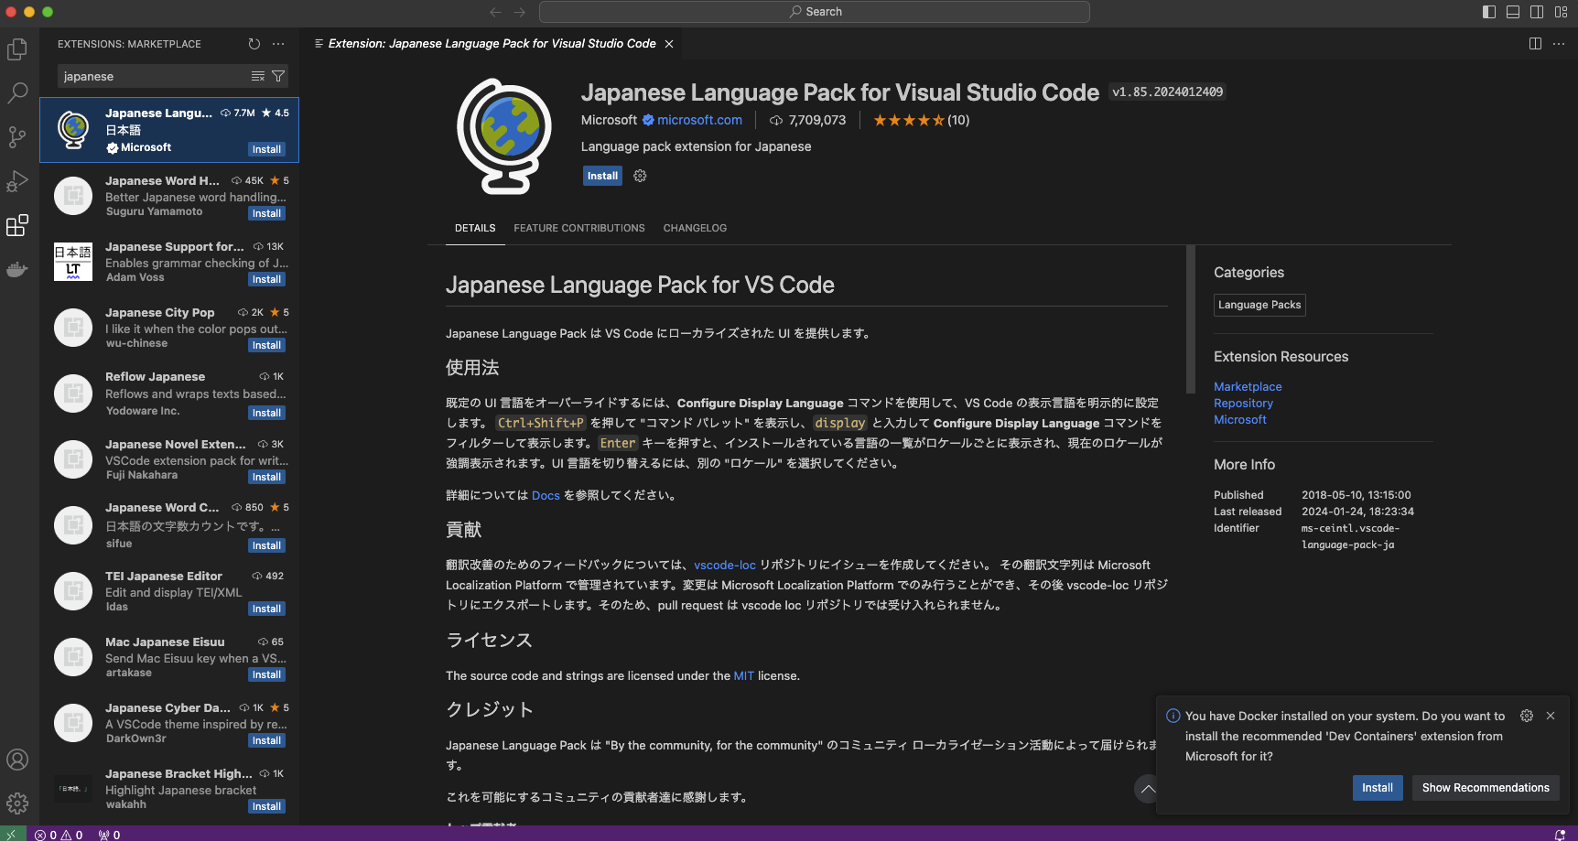Viewport: 1578px width, 841px height.
Task: Switch to the Changelog tab
Action: 695,228
